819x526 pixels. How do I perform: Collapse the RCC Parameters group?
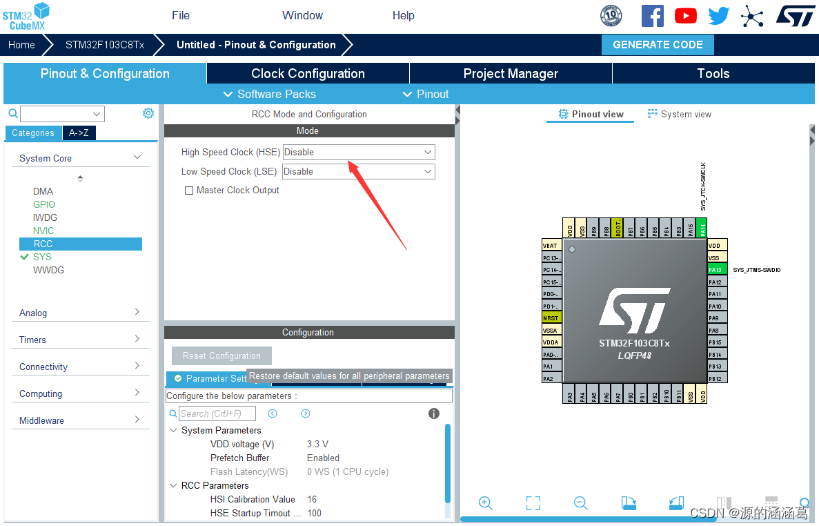pos(173,486)
